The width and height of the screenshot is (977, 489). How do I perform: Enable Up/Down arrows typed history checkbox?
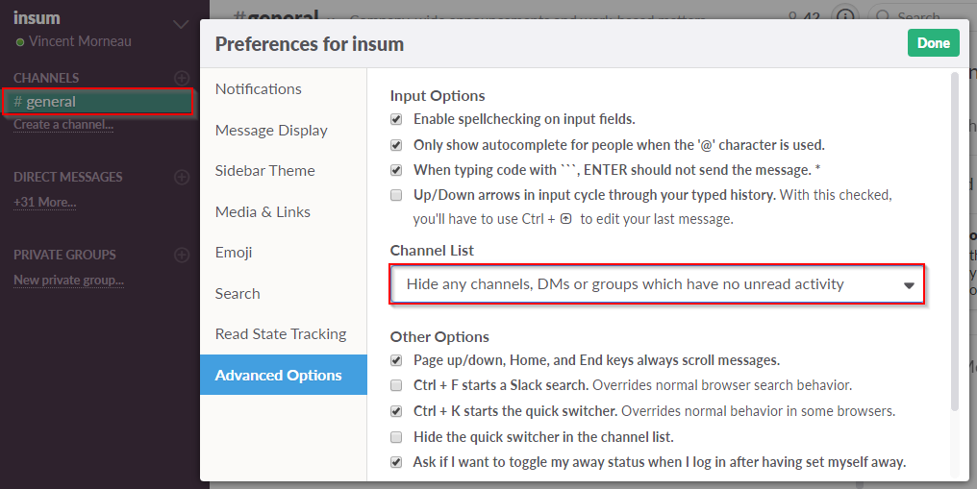pos(396,195)
